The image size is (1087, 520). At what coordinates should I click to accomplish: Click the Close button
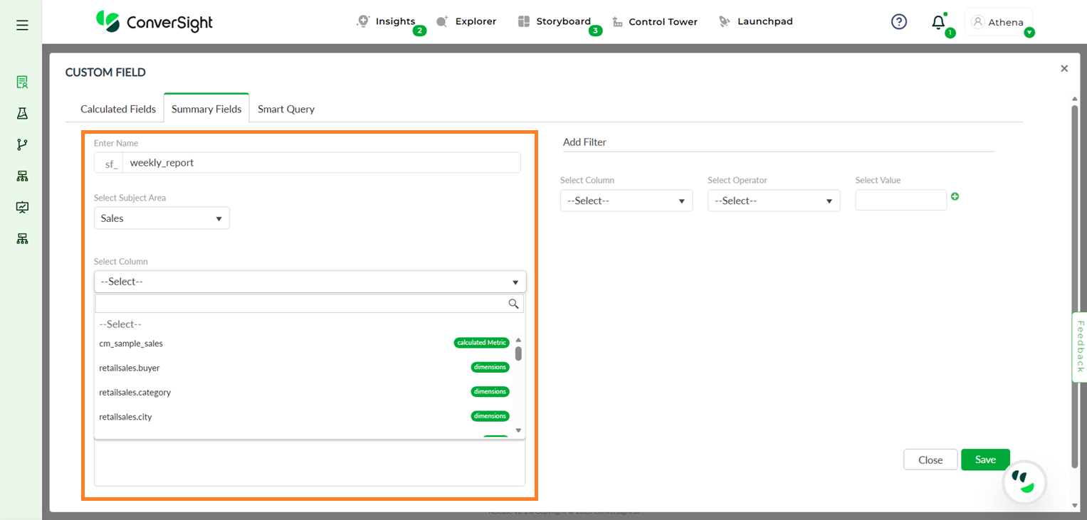point(930,460)
